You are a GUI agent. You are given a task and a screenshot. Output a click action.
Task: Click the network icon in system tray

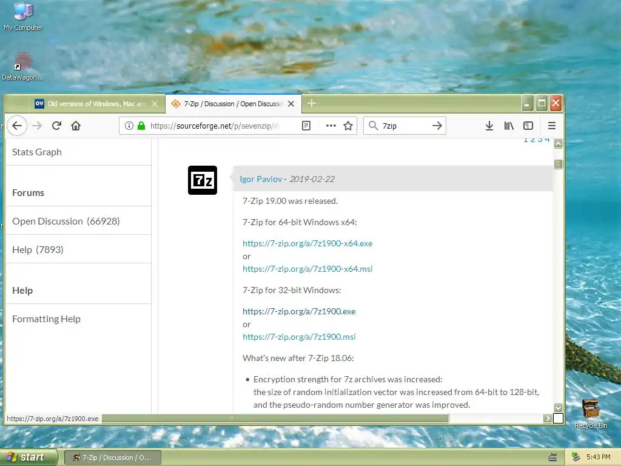click(576, 457)
